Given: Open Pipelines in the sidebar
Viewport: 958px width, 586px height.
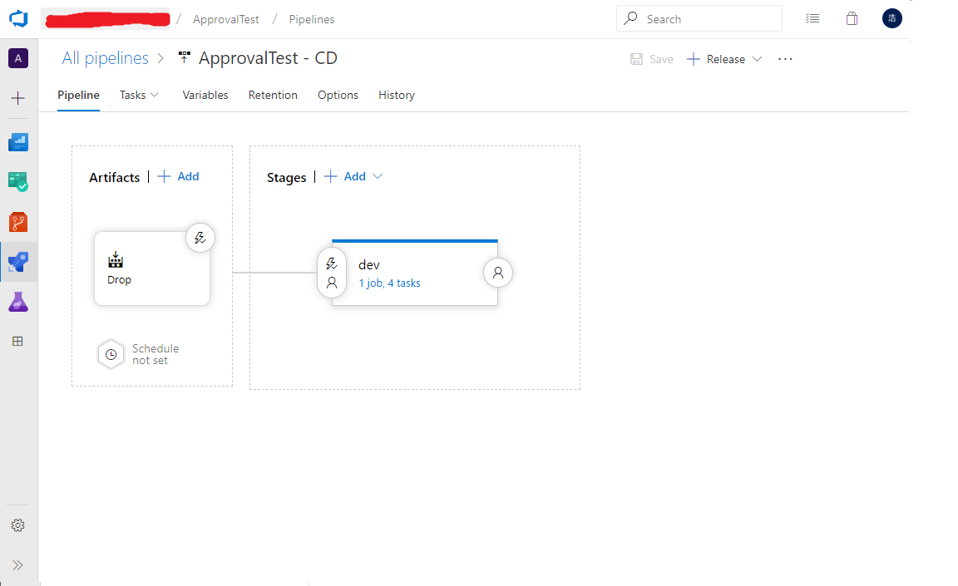Looking at the screenshot, I should coord(18,262).
